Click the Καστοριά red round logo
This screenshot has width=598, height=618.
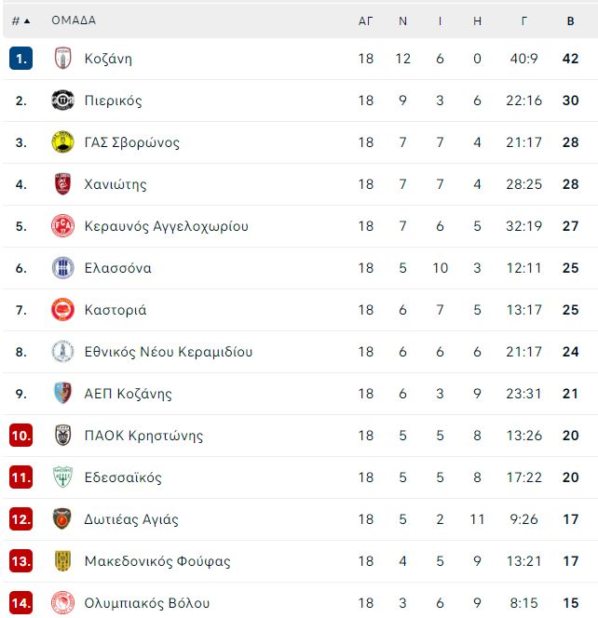[62, 309]
